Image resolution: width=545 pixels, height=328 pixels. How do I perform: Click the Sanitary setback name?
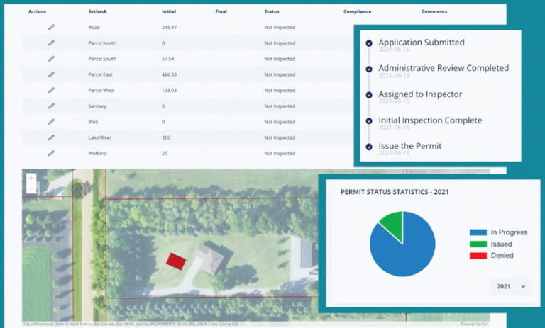97,106
